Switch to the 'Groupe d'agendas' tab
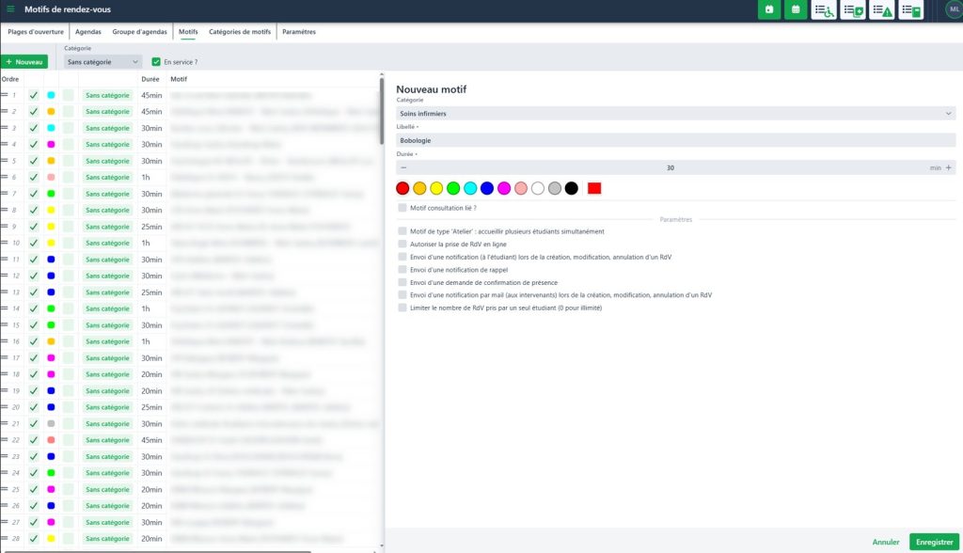This screenshot has height=553, width=963. click(139, 32)
